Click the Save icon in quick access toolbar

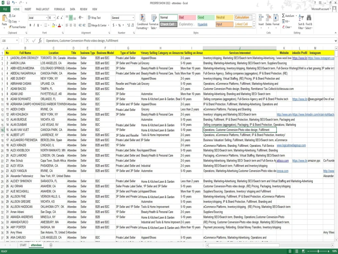8,3
